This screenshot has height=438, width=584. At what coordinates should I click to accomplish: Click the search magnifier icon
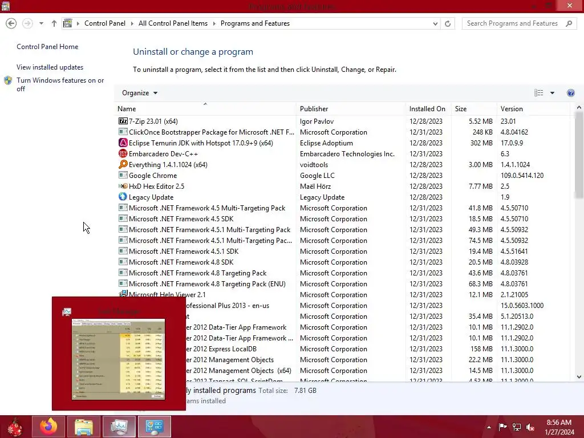[569, 23]
